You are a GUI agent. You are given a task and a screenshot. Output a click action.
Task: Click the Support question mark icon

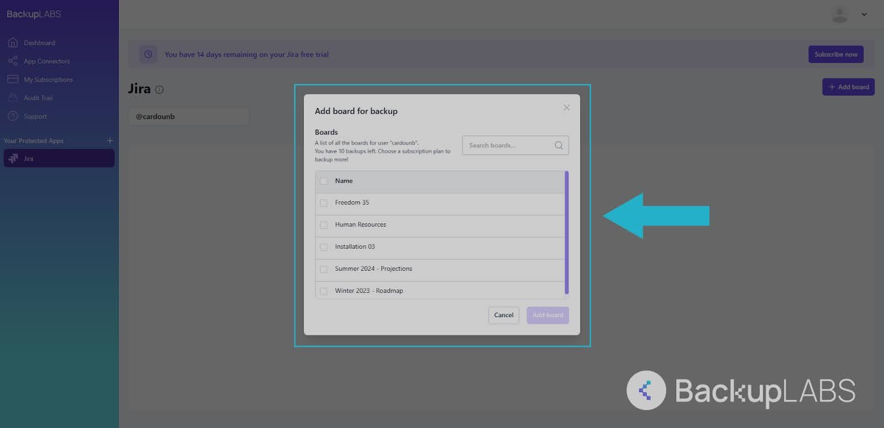click(13, 116)
